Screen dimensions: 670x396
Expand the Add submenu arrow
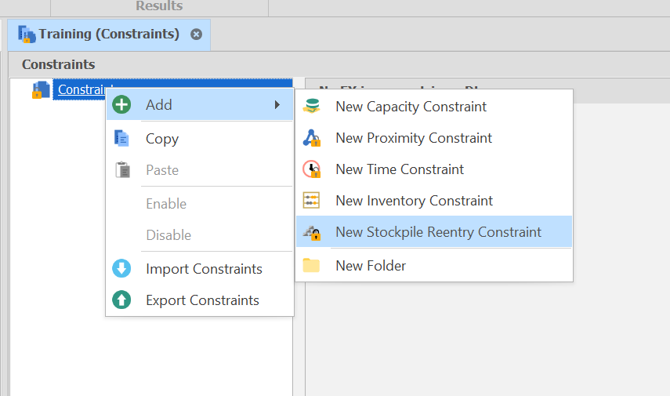pos(277,105)
